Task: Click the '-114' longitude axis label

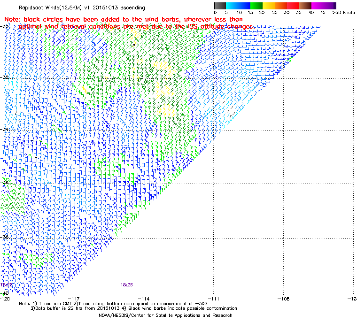Action: (x=144, y=299)
